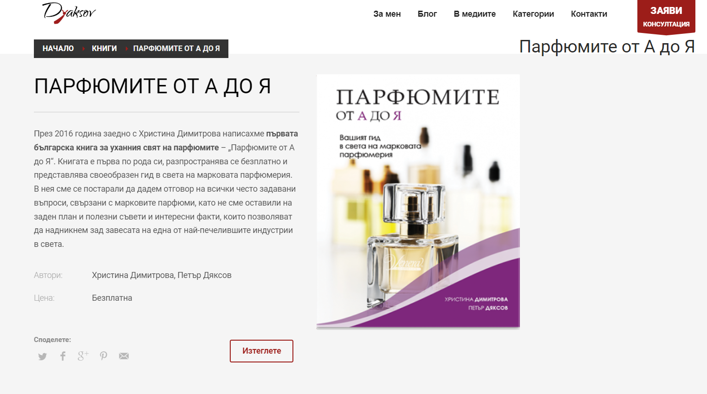Click the ПАРФЮМИТЕ ОТ А ДО Я heading
This screenshot has height=394, width=707.
(153, 86)
